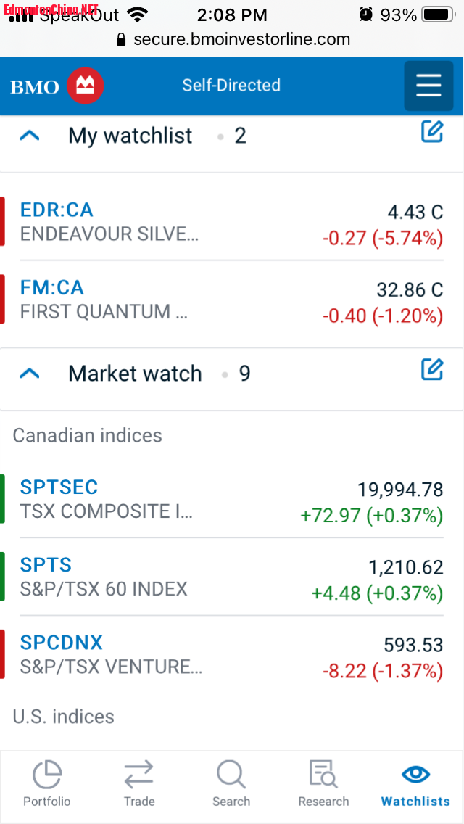The image size is (464, 824).
Task: Tap Self-Directed header title
Action: pyautogui.click(x=231, y=85)
